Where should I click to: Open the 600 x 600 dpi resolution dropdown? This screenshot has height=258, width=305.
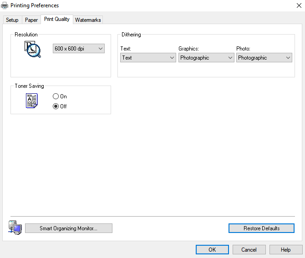(x=79, y=49)
